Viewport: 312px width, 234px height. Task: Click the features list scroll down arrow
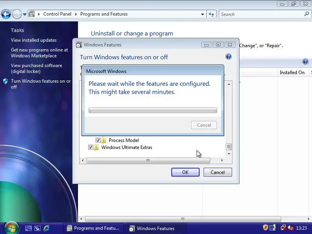(229, 154)
